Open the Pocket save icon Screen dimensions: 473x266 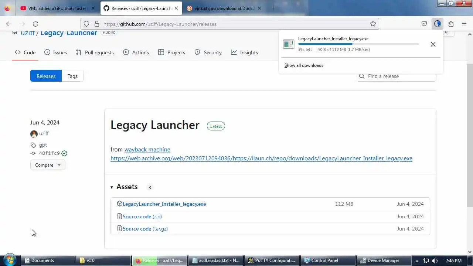(x=424, y=24)
